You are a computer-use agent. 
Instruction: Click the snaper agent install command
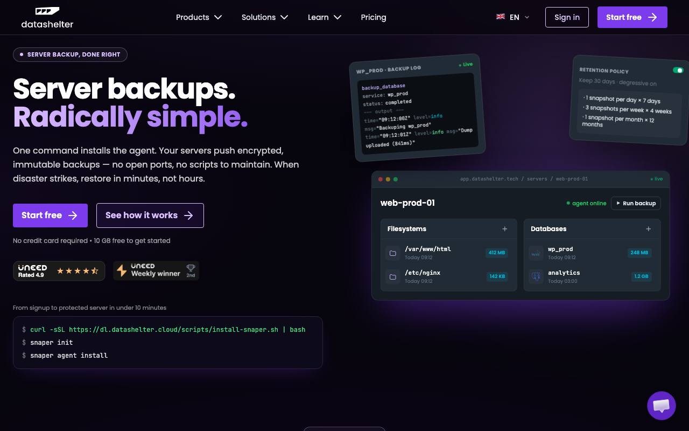[x=65, y=356]
